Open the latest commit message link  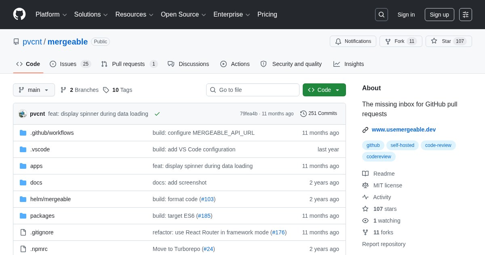point(98,114)
